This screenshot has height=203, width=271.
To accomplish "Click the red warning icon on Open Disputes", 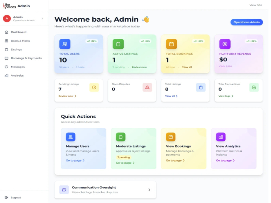I will pyautogui.click(x=147, y=87).
